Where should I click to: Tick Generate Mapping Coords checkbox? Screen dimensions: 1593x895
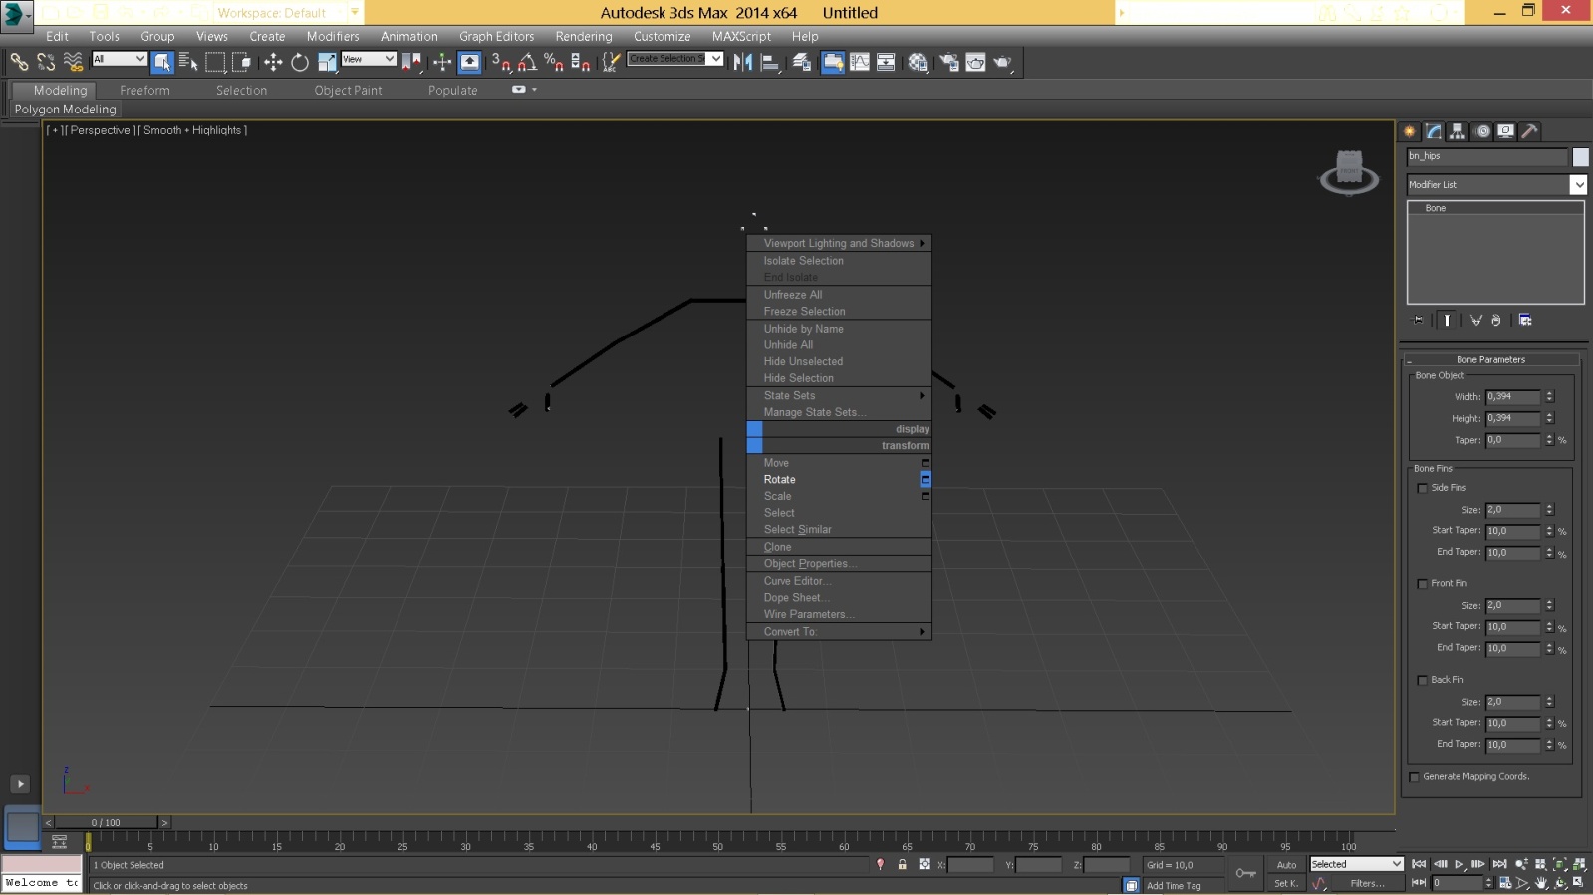click(1414, 777)
